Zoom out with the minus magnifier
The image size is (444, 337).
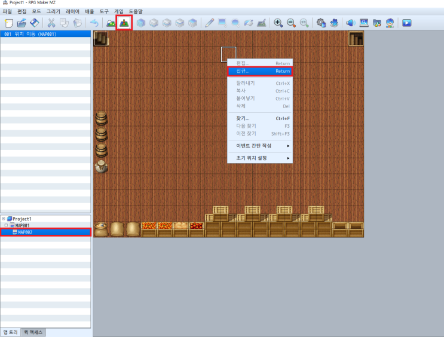tap(292, 23)
